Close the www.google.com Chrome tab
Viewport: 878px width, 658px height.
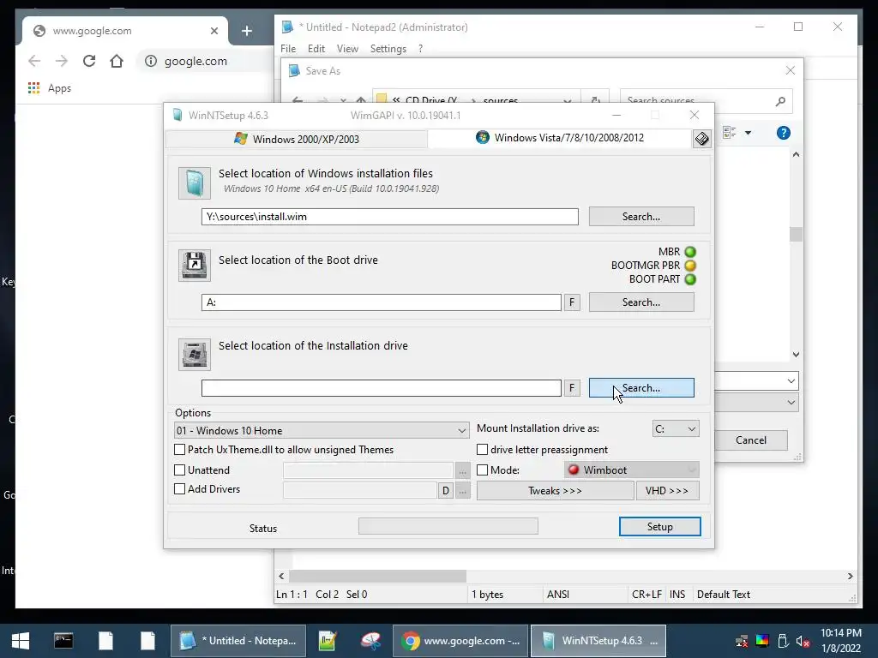213,31
